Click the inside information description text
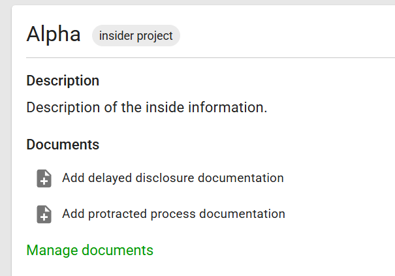Screen dimensions: 395x276 (x=147, y=108)
